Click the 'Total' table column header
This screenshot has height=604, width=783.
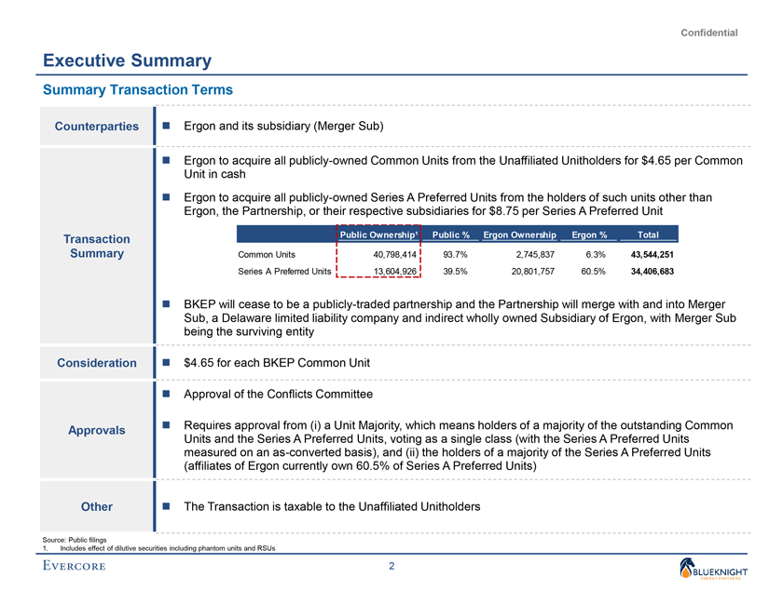[648, 235]
